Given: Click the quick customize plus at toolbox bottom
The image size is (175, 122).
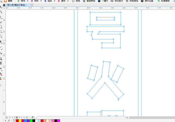Looking at the screenshot, I should 1,85.
